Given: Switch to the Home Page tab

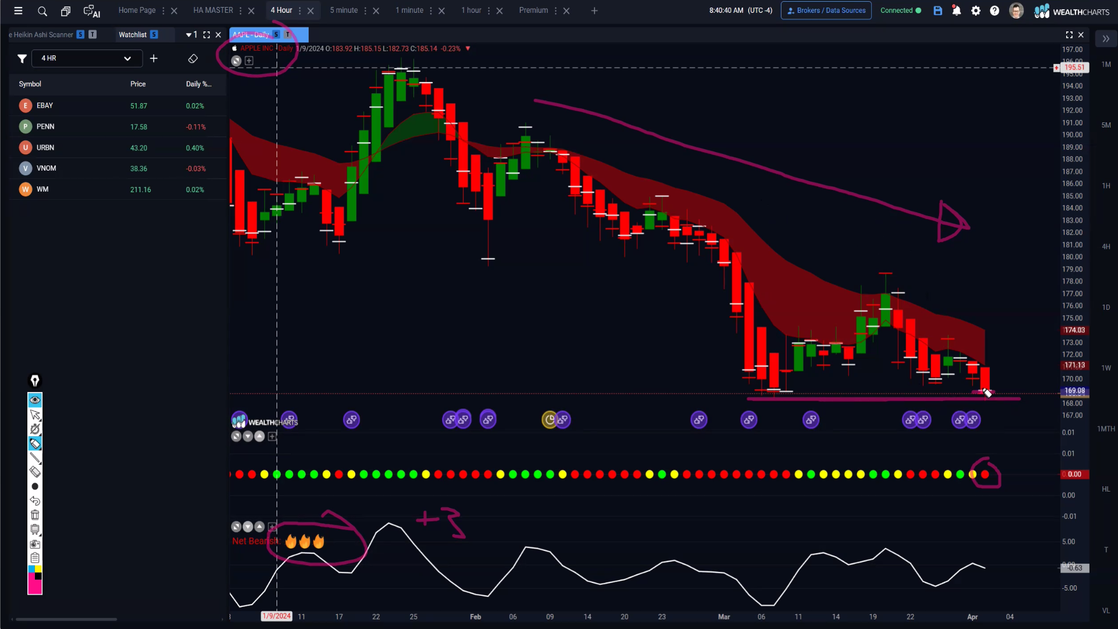Looking at the screenshot, I should coord(137,10).
